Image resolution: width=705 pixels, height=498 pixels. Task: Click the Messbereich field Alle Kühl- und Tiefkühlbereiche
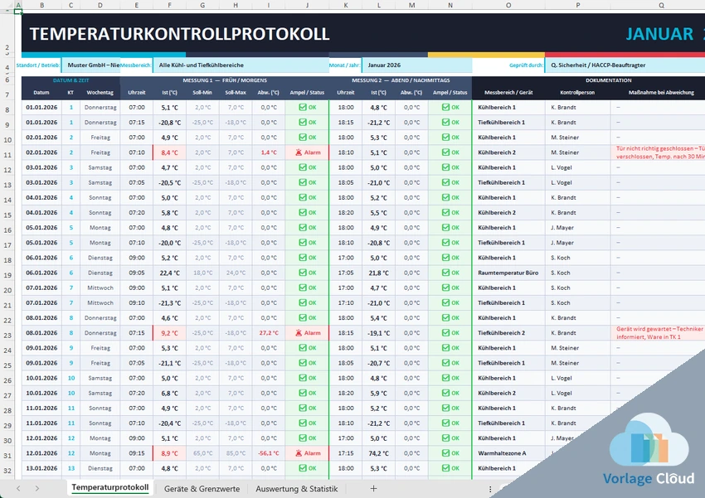coord(241,65)
